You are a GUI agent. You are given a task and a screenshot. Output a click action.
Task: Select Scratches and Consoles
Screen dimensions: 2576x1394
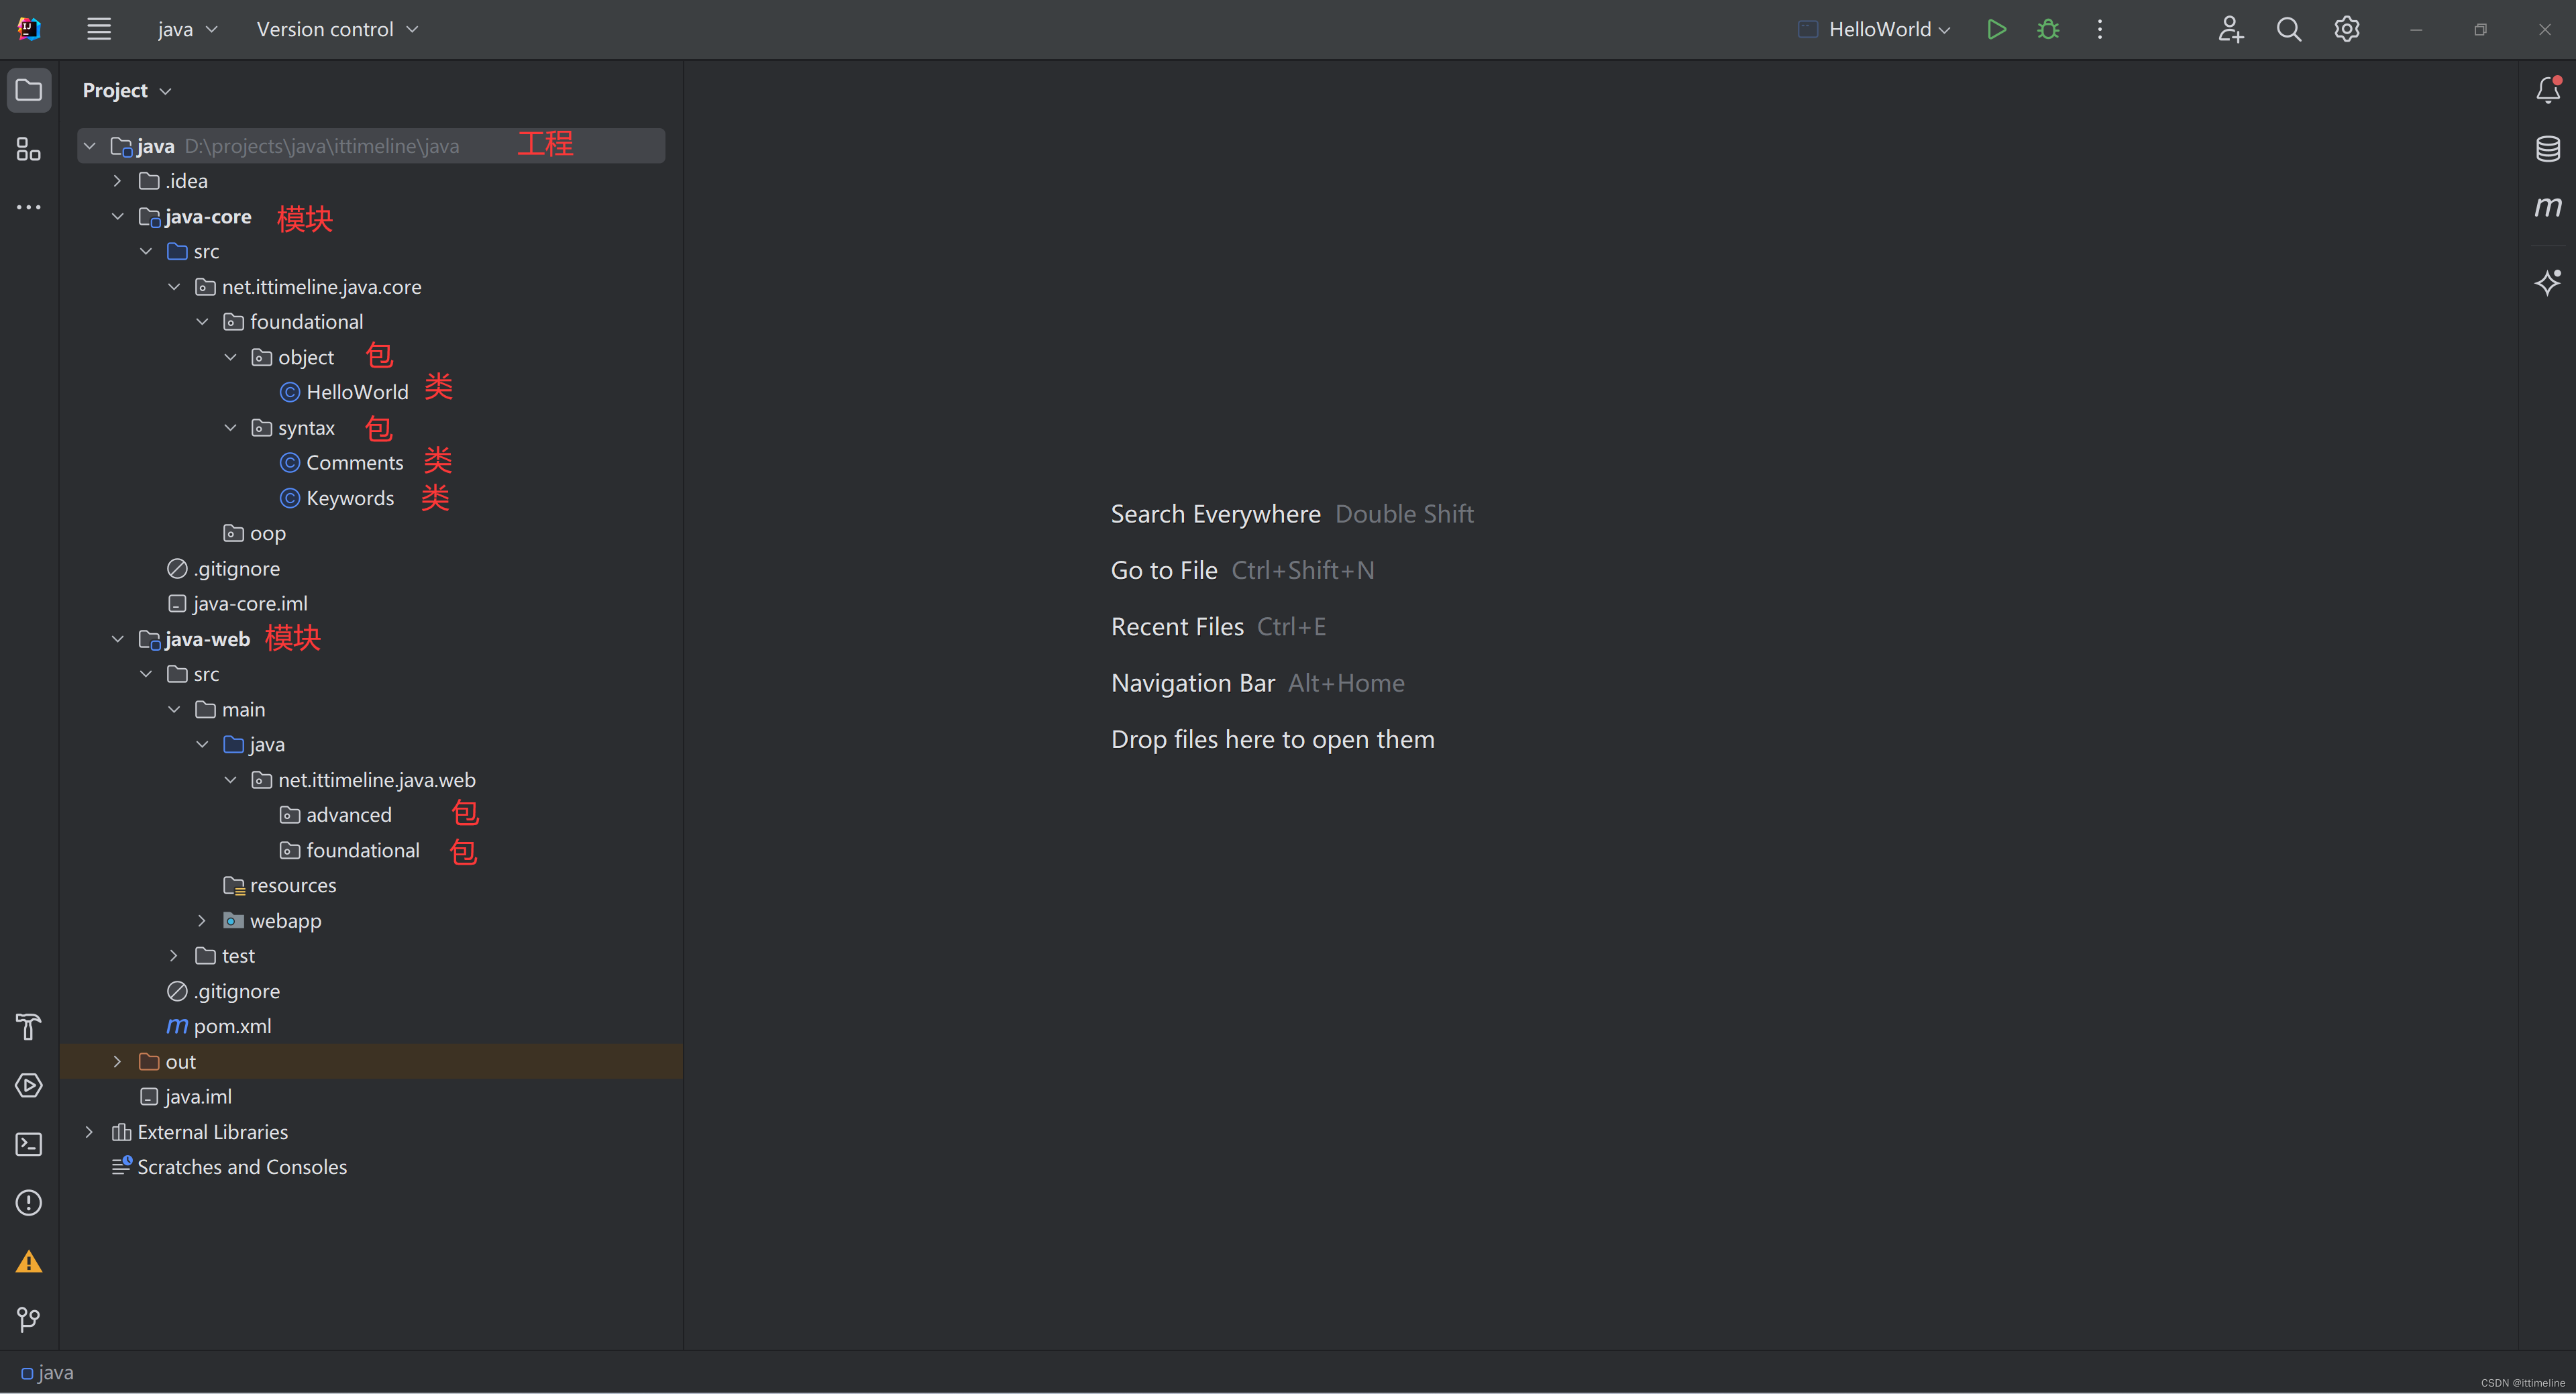[229, 1167]
